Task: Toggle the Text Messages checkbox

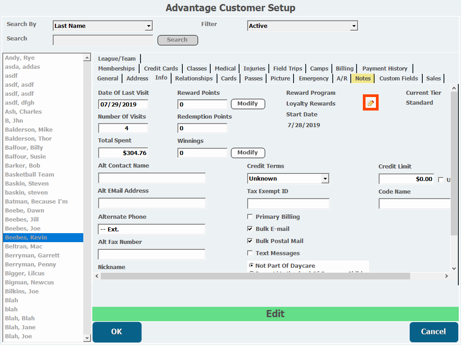Action: (x=250, y=253)
